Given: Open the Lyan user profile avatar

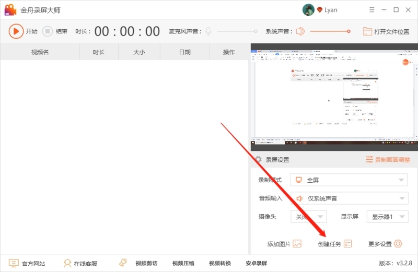Looking at the screenshot, I should pos(308,10).
